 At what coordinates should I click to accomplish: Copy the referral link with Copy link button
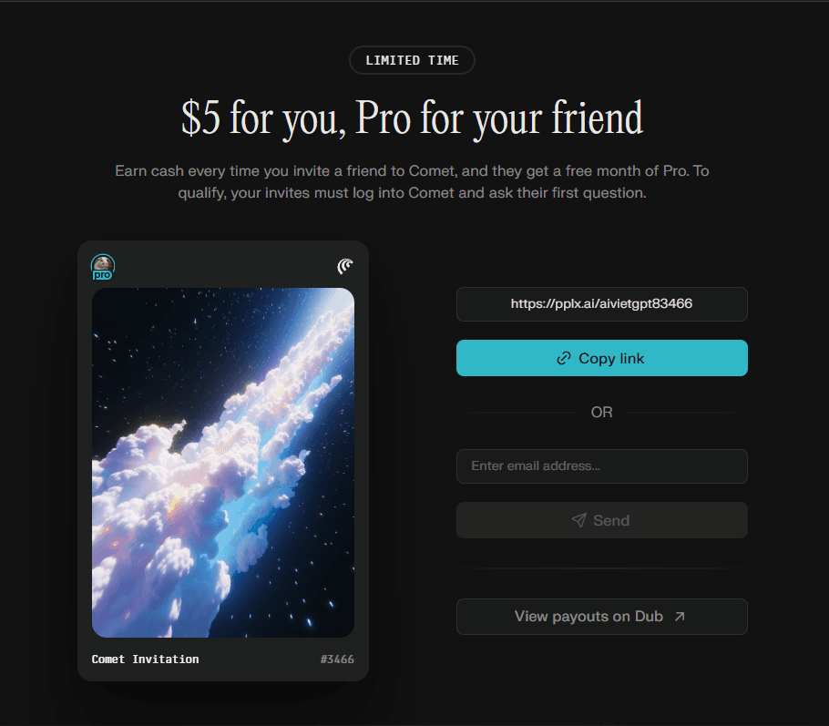click(601, 358)
